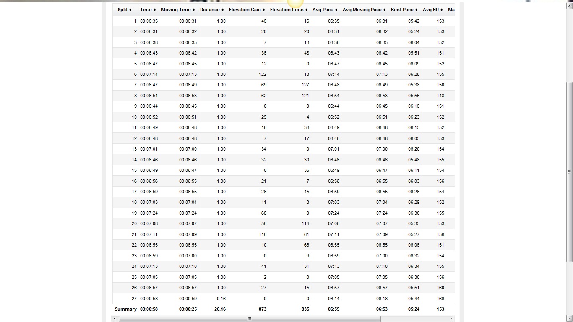Click the page's vertical scrollbar up arrow

coord(569,3)
